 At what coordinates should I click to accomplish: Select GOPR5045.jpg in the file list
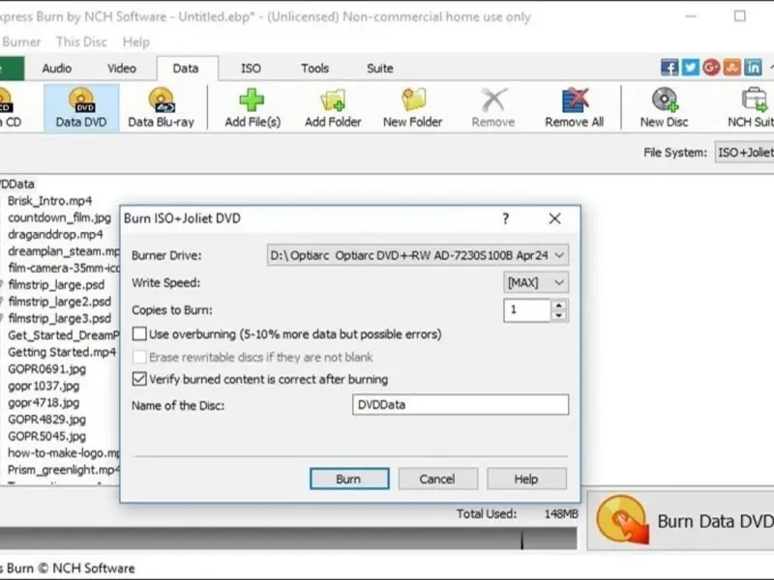tap(46, 436)
